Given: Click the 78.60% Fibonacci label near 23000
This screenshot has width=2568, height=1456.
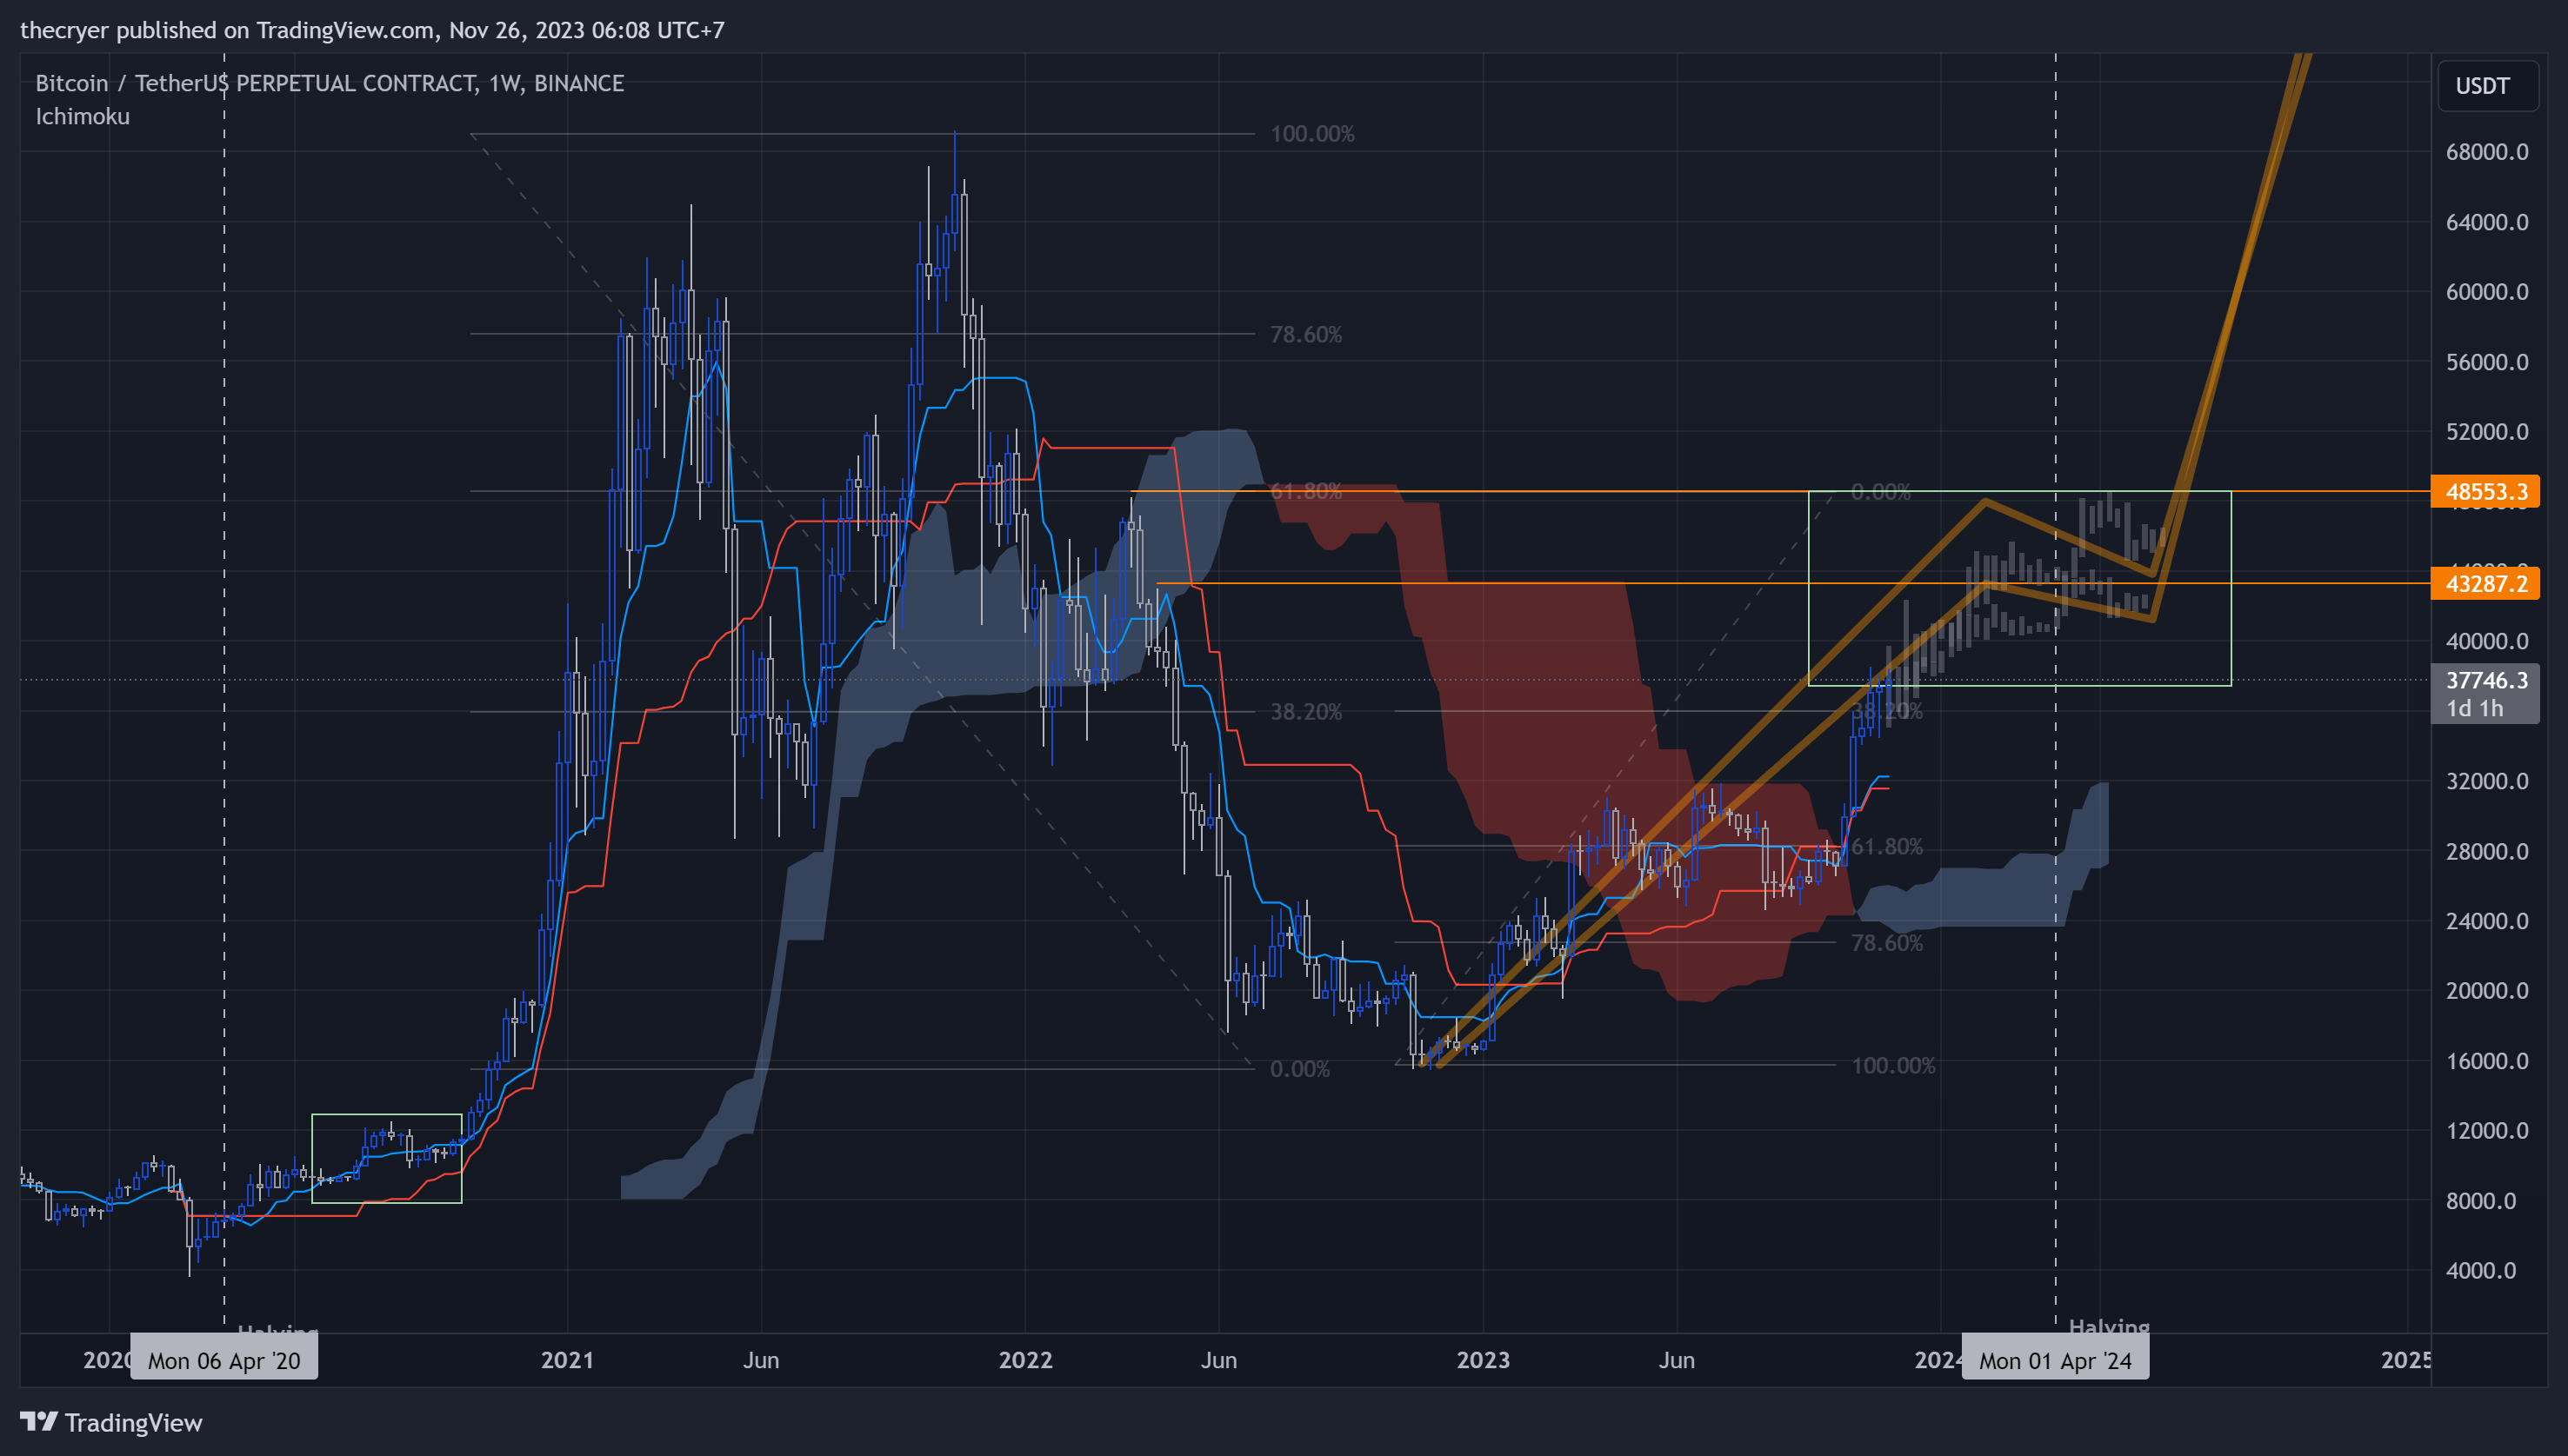Looking at the screenshot, I should [1887, 943].
